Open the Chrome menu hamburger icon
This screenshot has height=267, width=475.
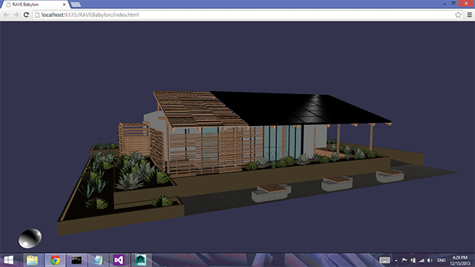point(469,15)
